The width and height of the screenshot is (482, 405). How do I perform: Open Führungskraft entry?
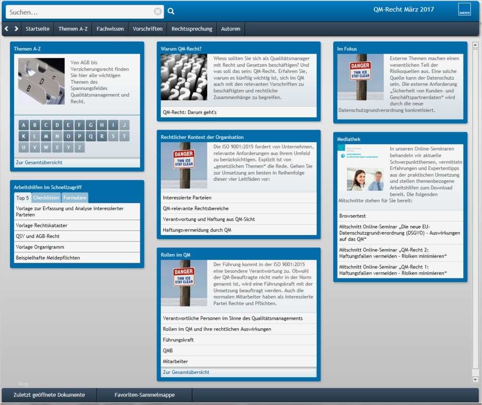pos(239,340)
